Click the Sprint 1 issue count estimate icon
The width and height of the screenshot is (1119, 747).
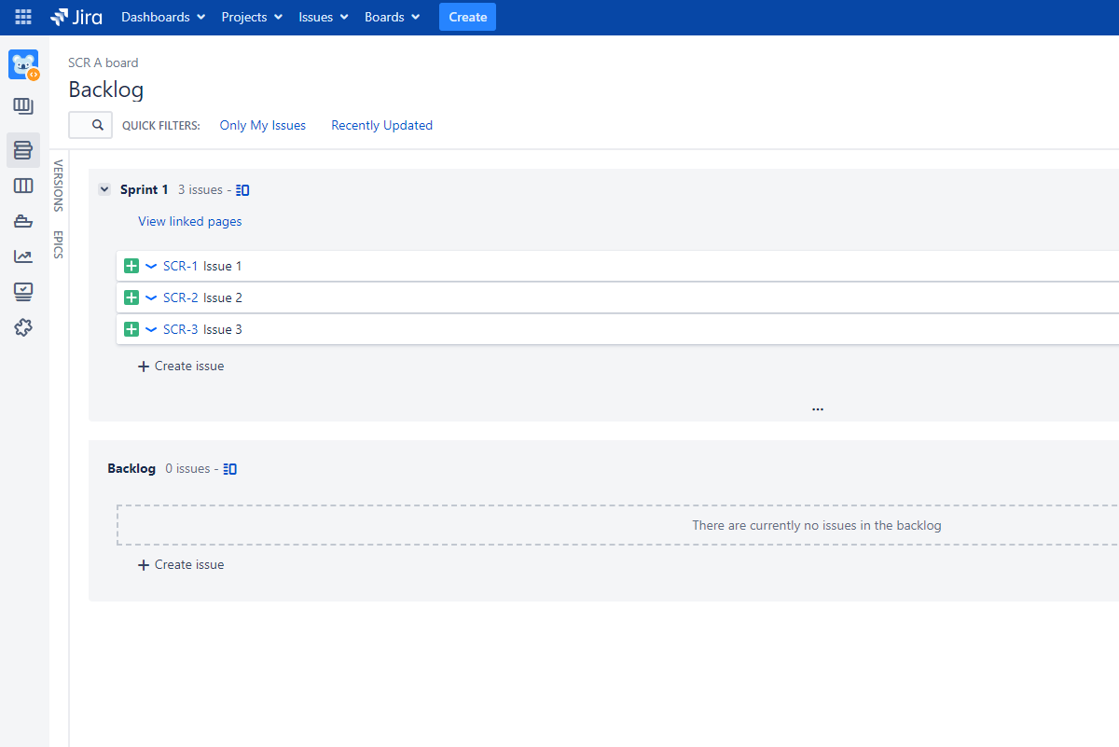242,190
